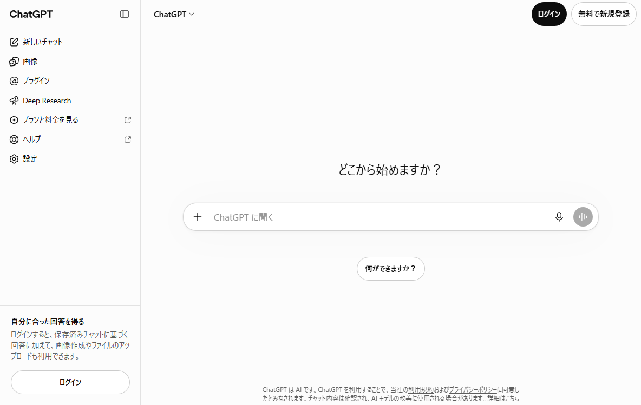This screenshot has width=641, height=405.
Task: Collapse the sidebar with the panel icon
Action: pos(125,14)
